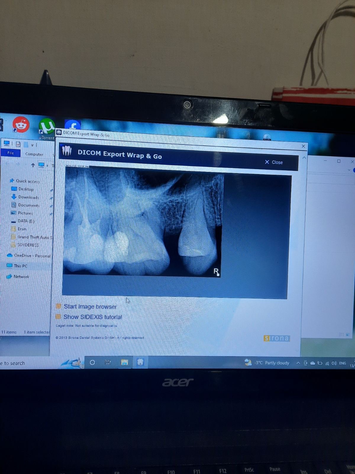Click the Sirona logo
The height and width of the screenshot is (474, 355).
pos(277,338)
